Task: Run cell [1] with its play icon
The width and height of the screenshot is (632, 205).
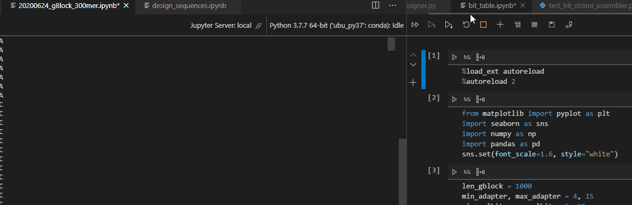Action: coord(454,57)
